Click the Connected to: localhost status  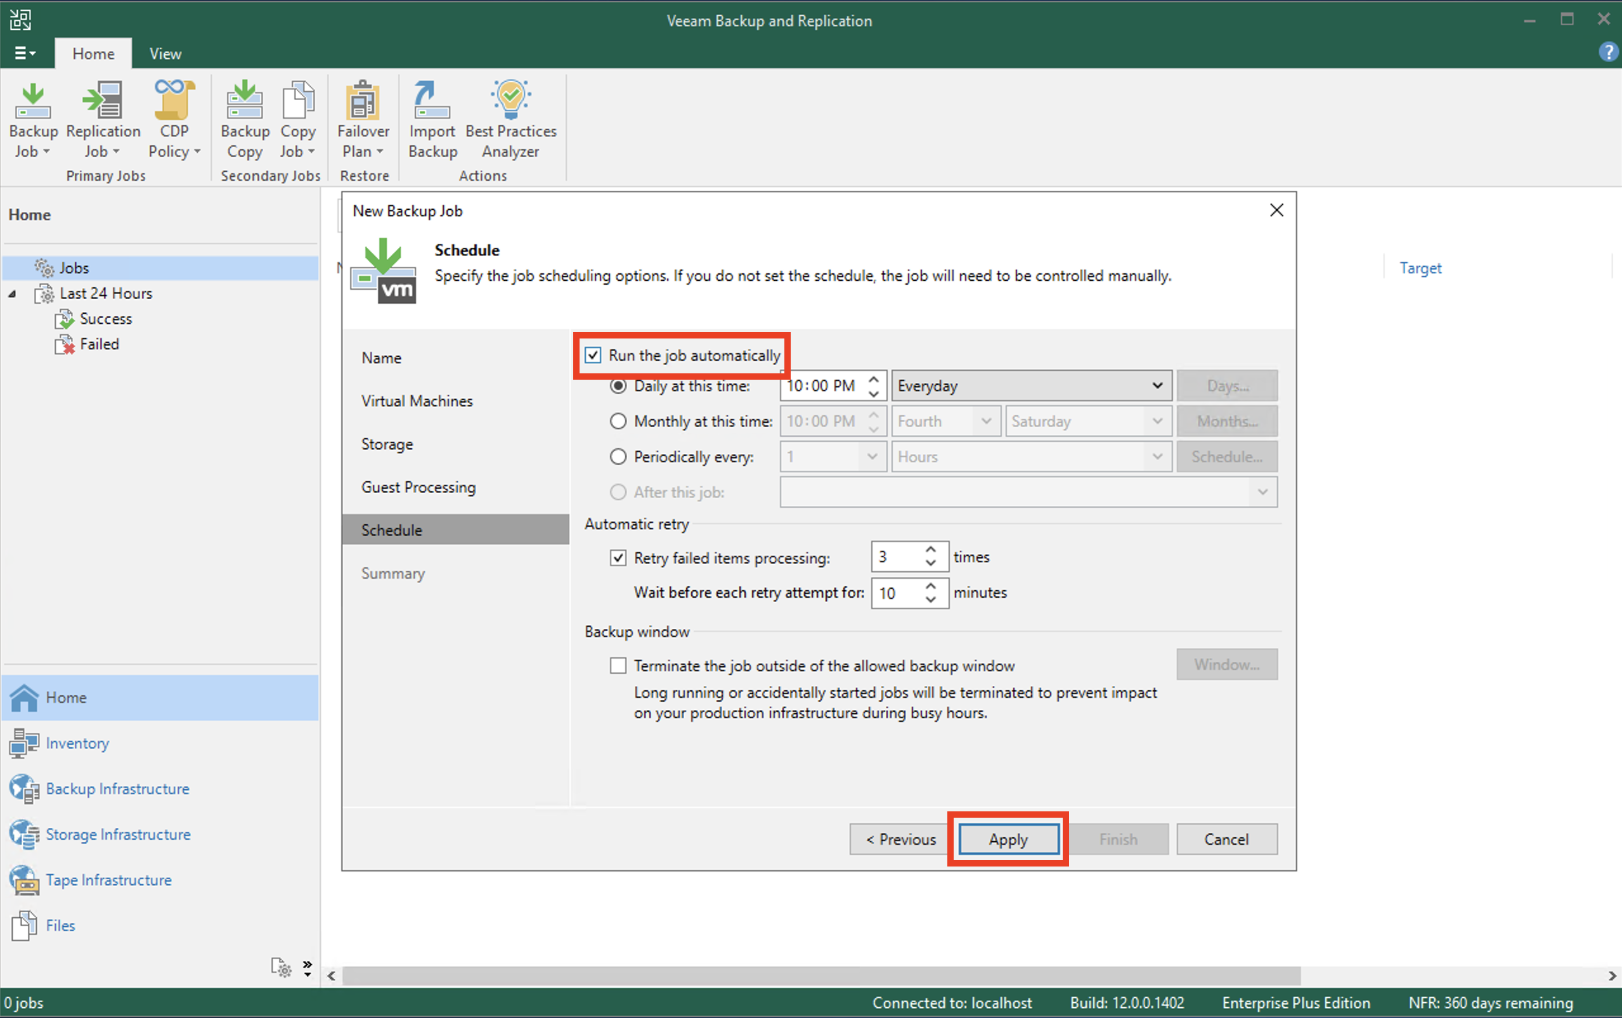pos(952,1003)
